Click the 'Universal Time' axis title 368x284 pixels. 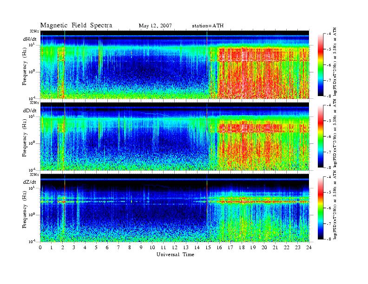tap(175, 254)
